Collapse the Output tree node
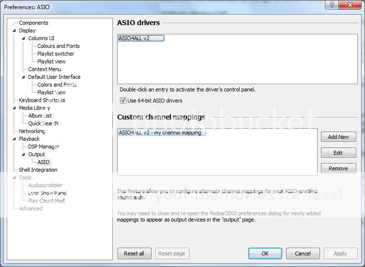This screenshot has height=267, width=365. (x=23, y=154)
